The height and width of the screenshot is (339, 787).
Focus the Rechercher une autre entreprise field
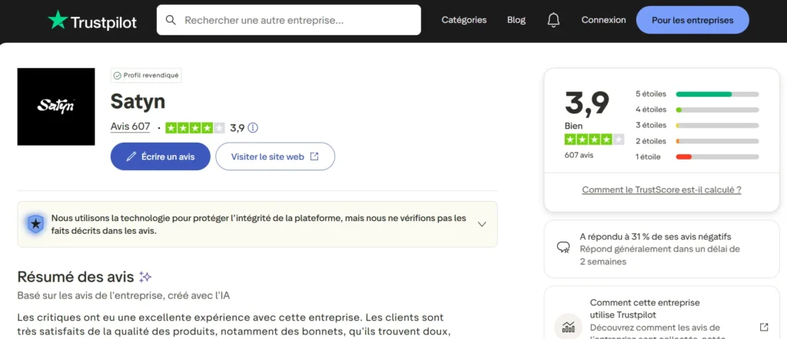pos(289,20)
